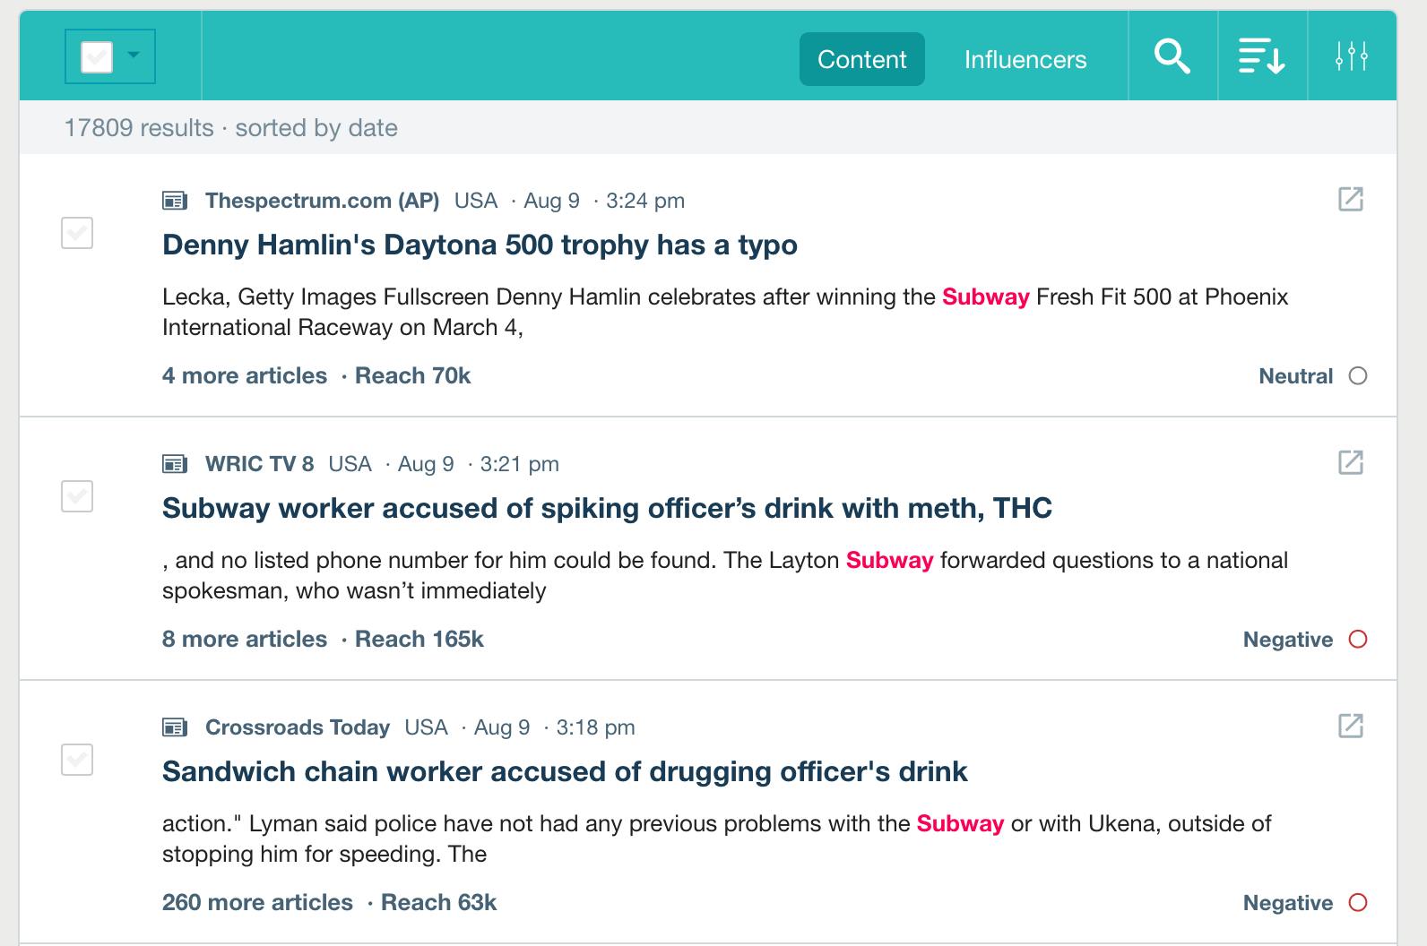Click the Reach 165k text
The width and height of the screenshot is (1427, 946).
click(x=419, y=639)
